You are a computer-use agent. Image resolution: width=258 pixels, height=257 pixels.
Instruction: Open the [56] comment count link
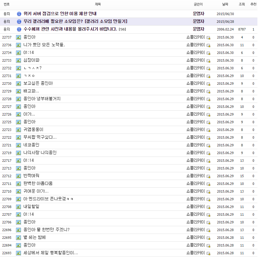click(x=122, y=29)
